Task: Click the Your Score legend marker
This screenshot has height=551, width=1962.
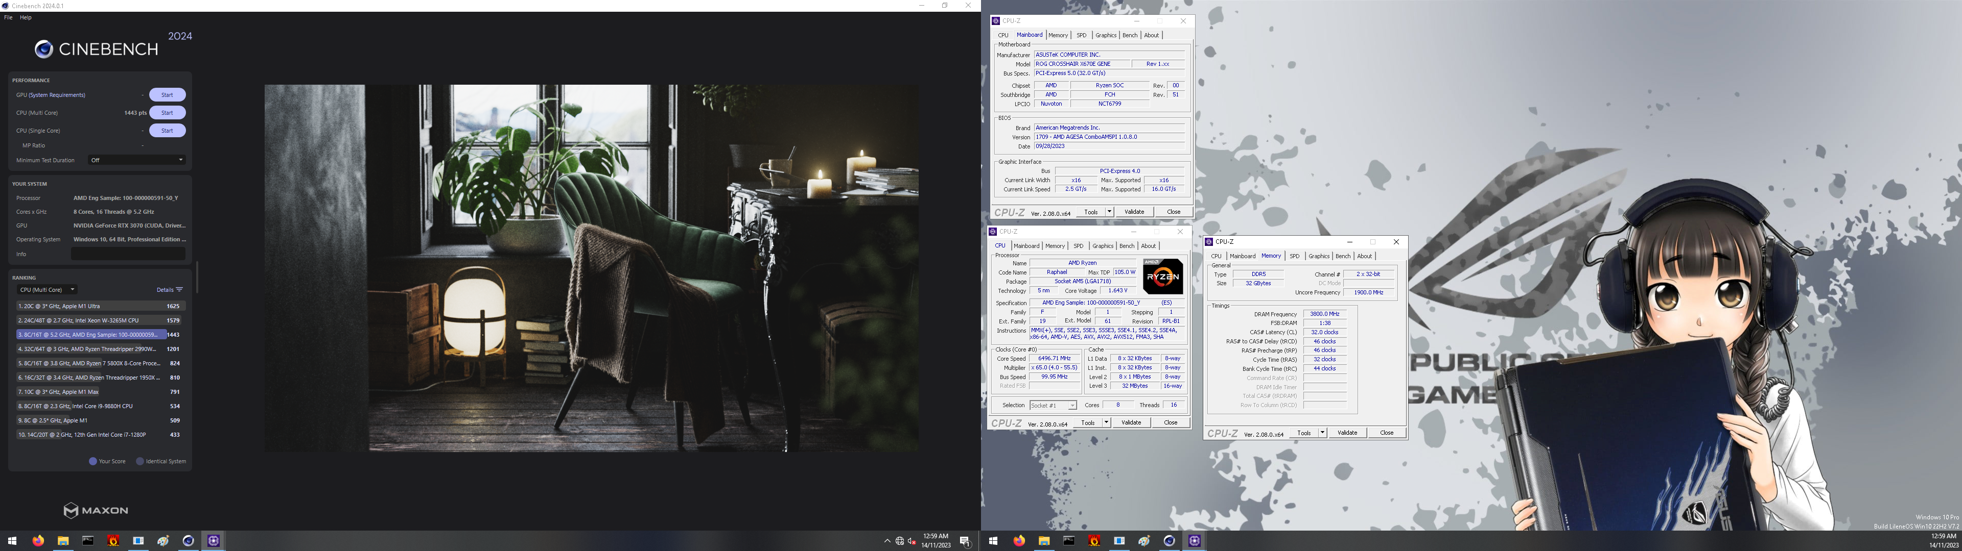Action: pos(93,461)
